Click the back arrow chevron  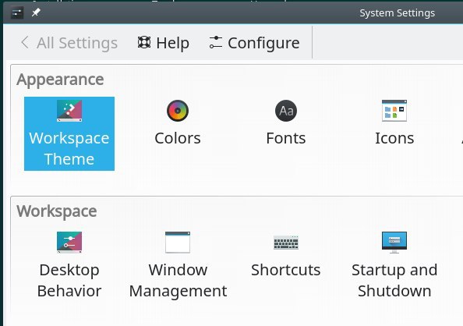pyautogui.click(x=25, y=43)
